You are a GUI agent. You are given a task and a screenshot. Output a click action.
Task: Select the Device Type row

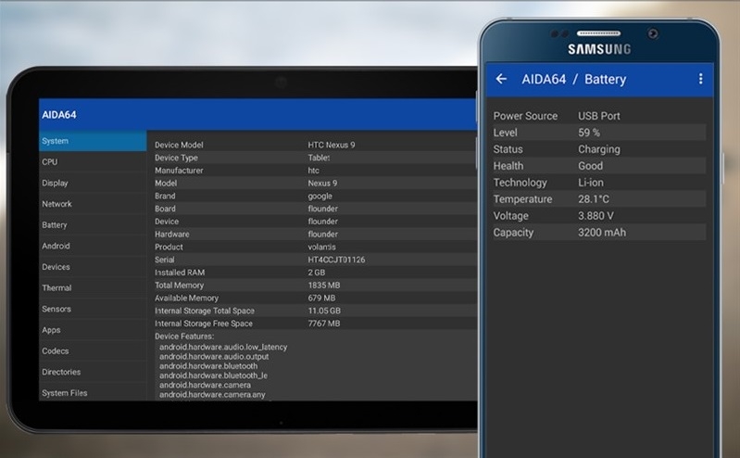315,158
